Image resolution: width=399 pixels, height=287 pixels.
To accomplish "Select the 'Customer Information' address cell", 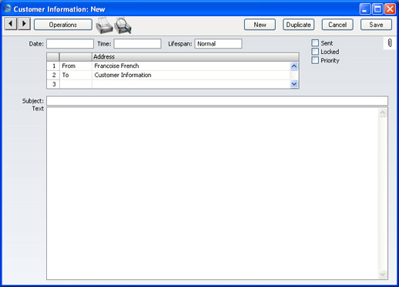I will click(x=191, y=75).
